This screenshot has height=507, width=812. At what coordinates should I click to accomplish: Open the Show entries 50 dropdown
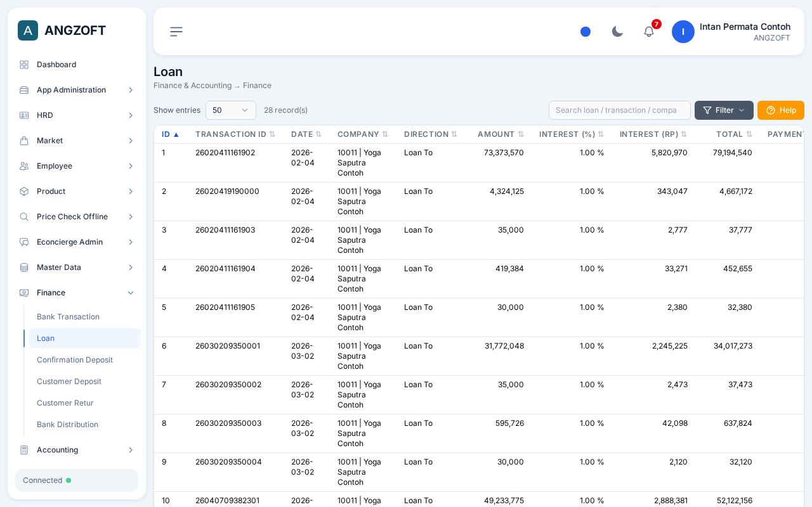coord(231,110)
